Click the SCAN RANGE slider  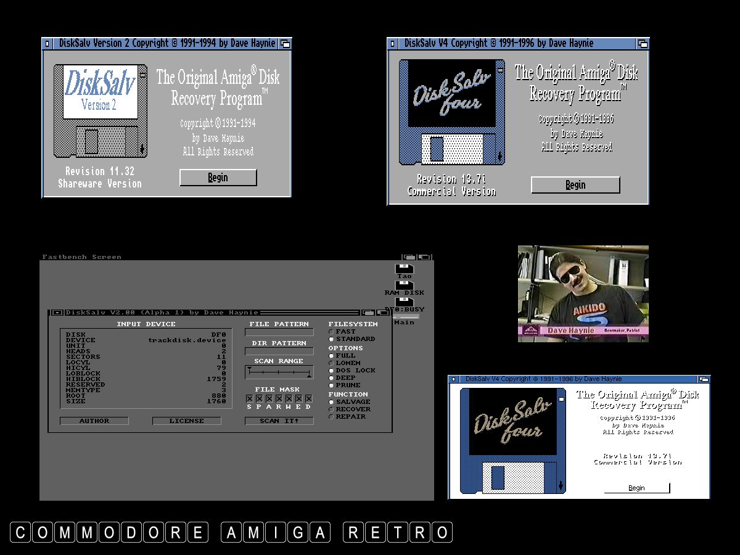coord(279,372)
